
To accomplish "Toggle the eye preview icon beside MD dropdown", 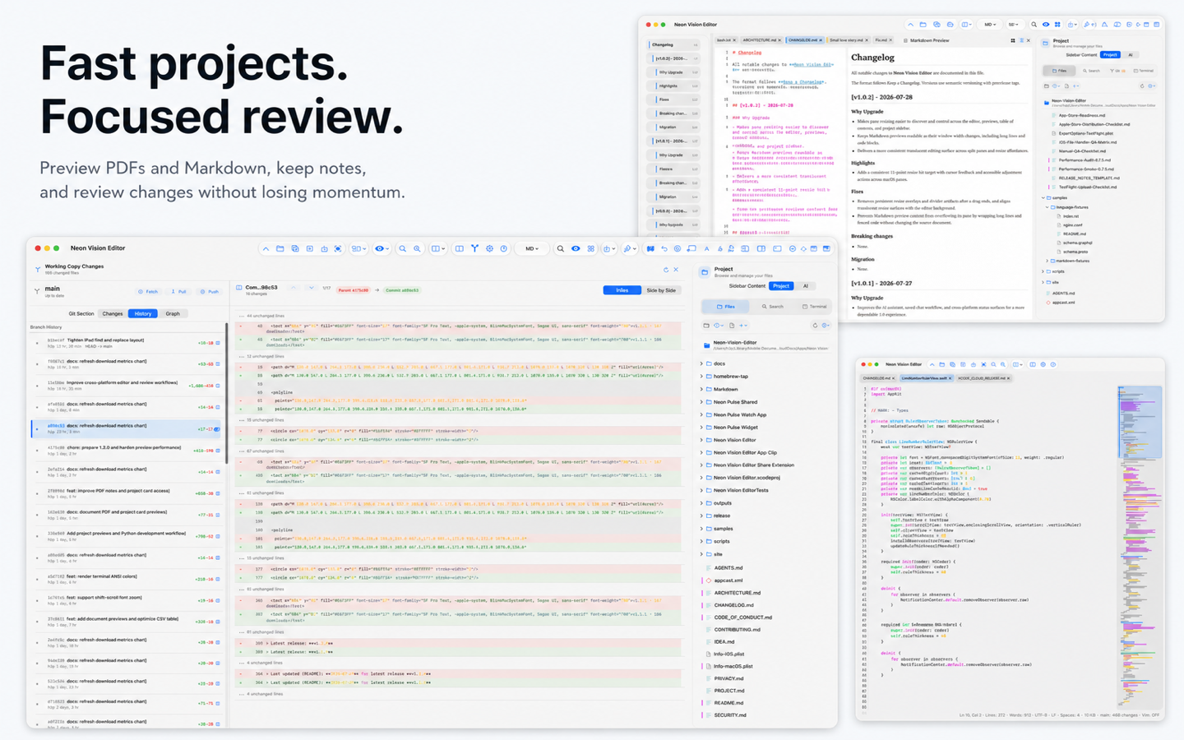I will click(x=576, y=248).
